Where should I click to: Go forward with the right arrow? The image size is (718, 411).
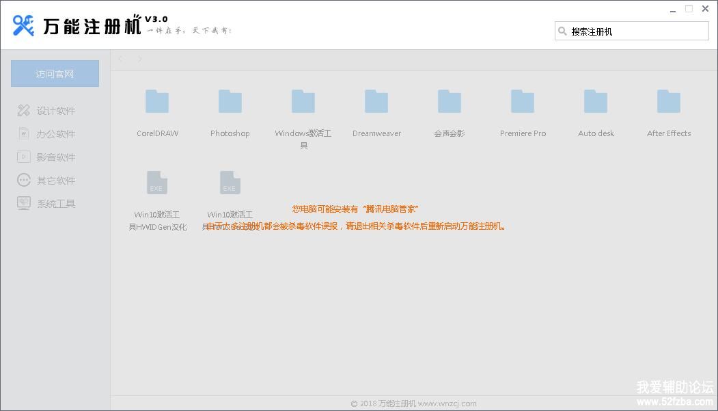(139, 59)
